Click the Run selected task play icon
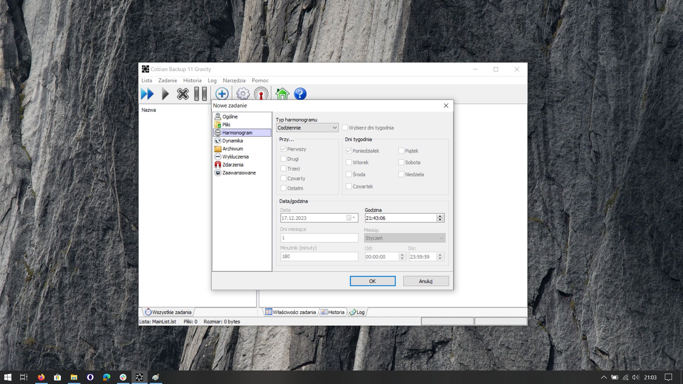 165,94
